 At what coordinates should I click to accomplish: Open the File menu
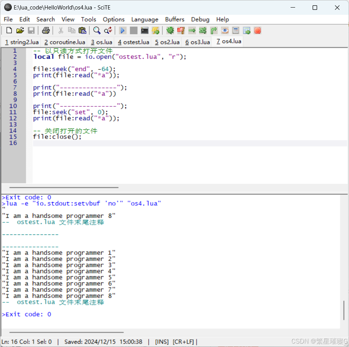[x=8, y=19]
